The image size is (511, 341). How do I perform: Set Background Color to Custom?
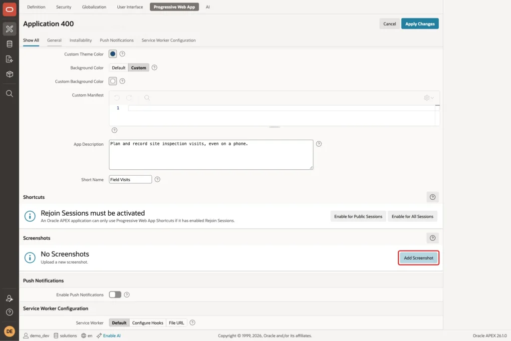click(139, 68)
